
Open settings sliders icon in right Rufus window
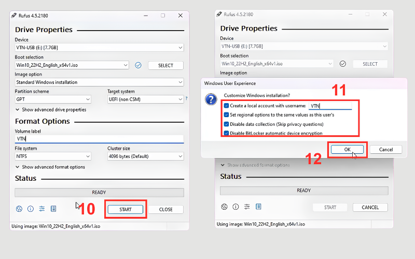point(247,207)
